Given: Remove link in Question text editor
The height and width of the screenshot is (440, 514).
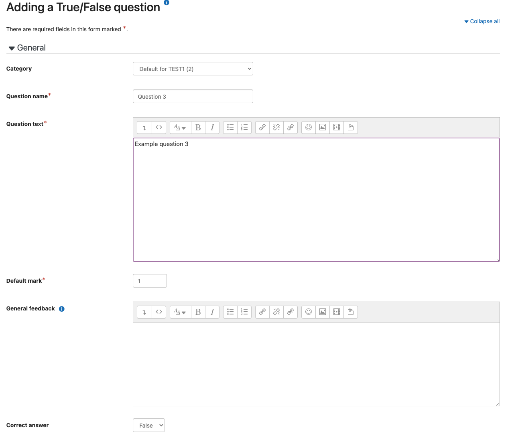Looking at the screenshot, I should tap(276, 128).
